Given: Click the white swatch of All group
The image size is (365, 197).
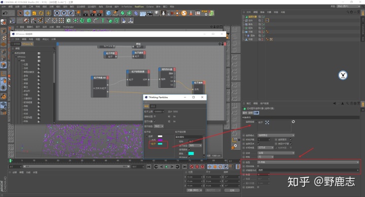Looking at the screenshot, I should (160, 136).
